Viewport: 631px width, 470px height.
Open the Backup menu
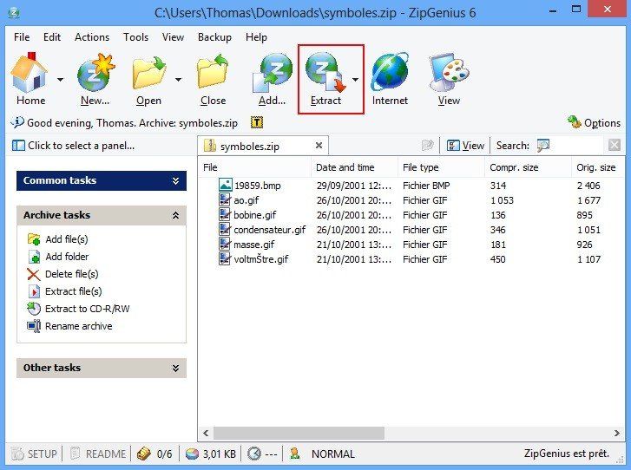pos(214,37)
